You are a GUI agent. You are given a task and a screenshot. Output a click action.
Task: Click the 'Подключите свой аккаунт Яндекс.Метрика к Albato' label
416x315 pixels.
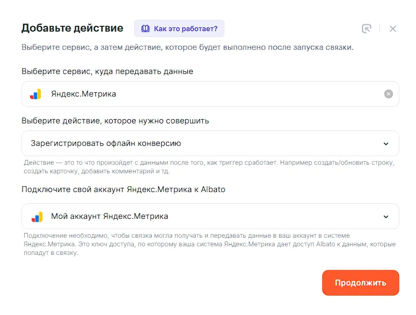tap(123, 189)
